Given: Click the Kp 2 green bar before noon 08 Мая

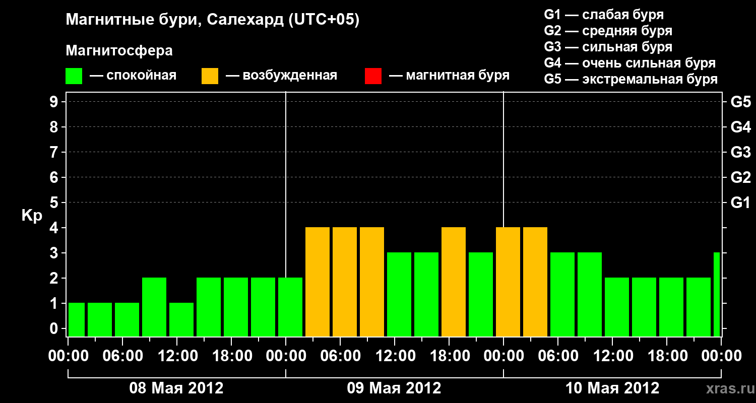Looking at the screenshot, I should tap(154, 307).
